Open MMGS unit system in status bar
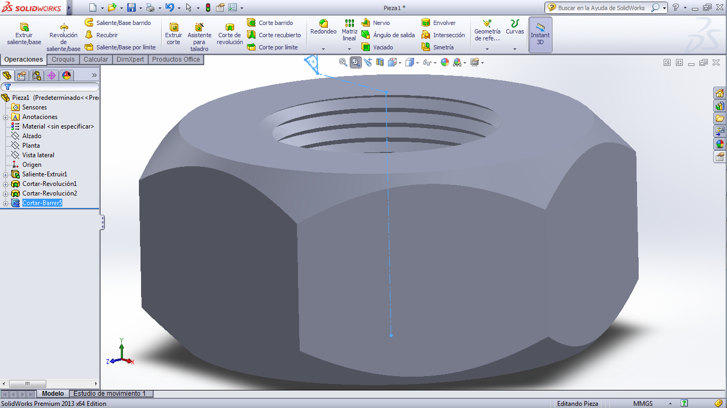This screenshot has height=408, width=727. [x=643, y=404]
